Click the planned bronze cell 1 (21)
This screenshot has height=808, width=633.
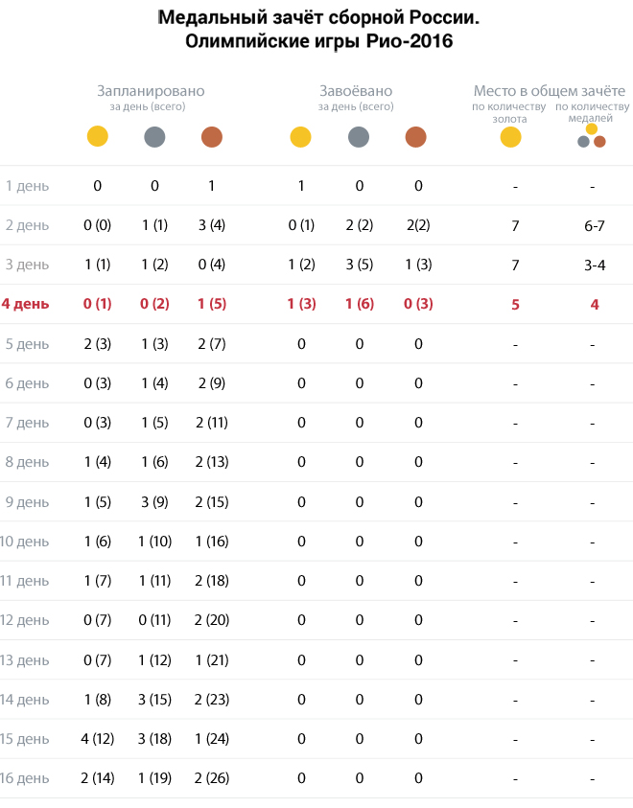point(212,660)
